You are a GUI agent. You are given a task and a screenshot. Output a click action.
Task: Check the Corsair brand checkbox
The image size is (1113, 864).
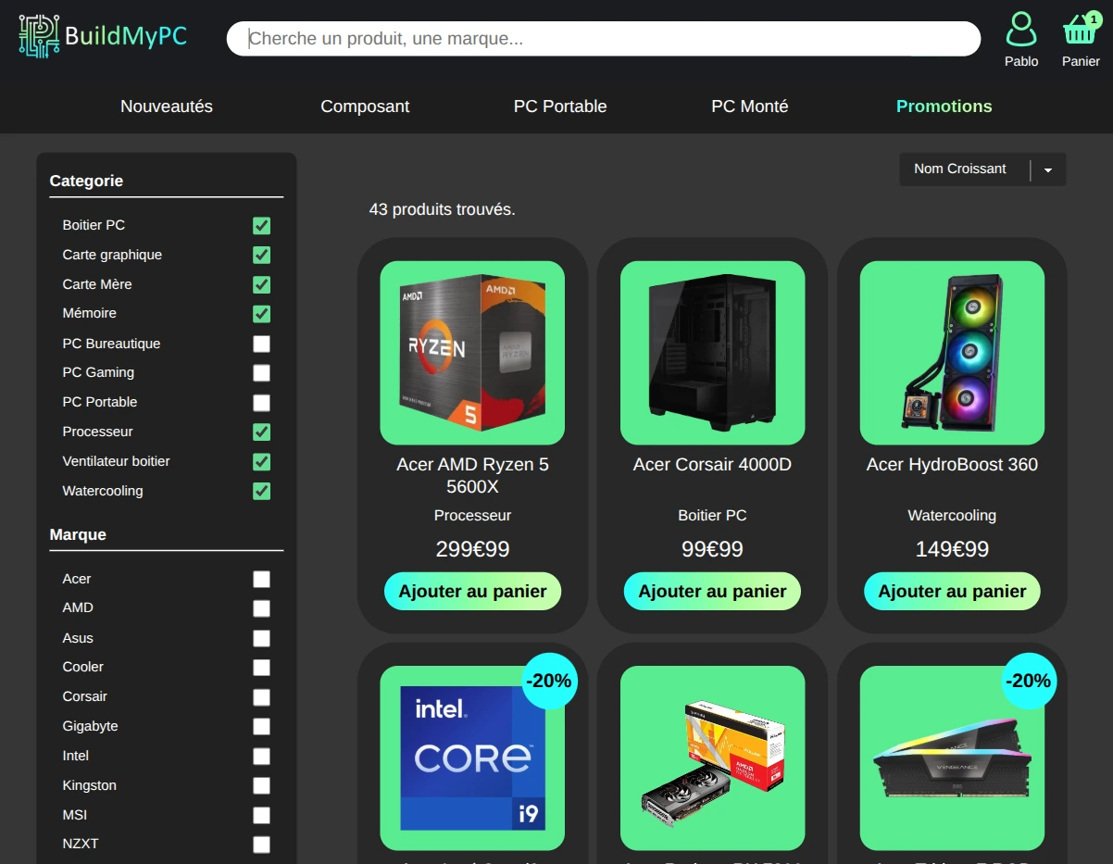(262, 696)
